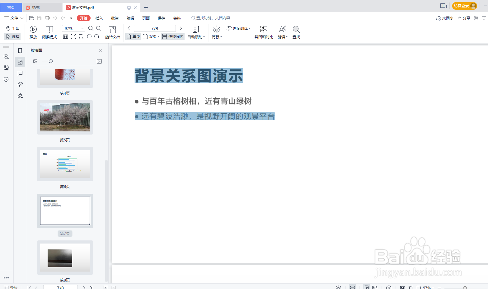Viewport: 488px width, 289px height.
Task: Open Attachments paperclip icon in sidebar
Action: pos(20,84)
